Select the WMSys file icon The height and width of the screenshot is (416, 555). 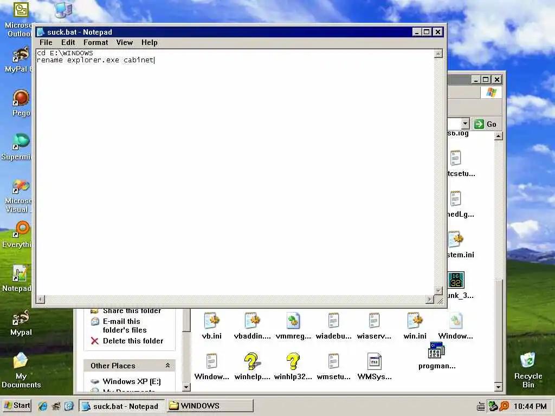pyautogui.click(x=374, y=361)
